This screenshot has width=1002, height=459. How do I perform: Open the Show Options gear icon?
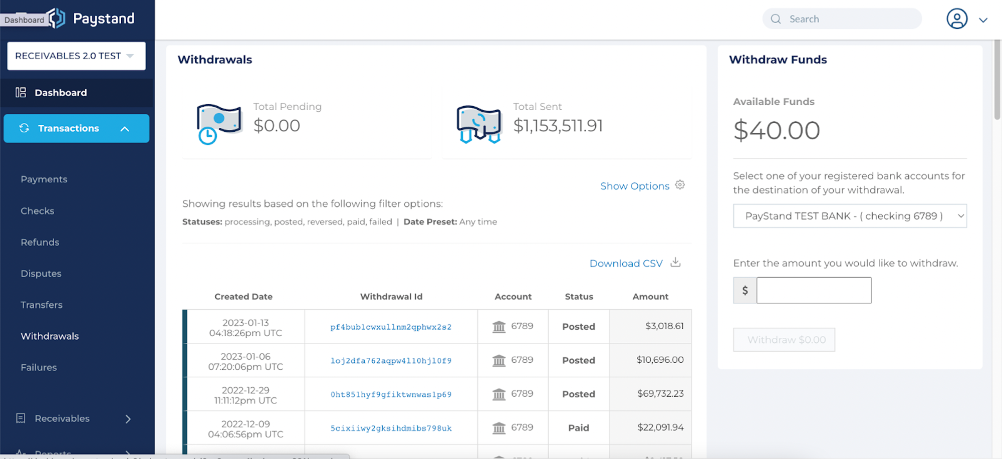[680, 185]
